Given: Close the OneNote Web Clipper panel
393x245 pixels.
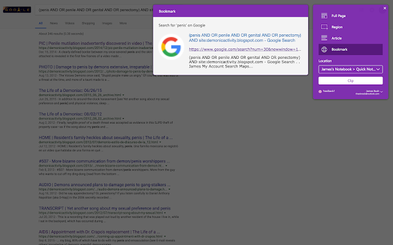Looking at the screenshot, I should click(x=385, y=8).
